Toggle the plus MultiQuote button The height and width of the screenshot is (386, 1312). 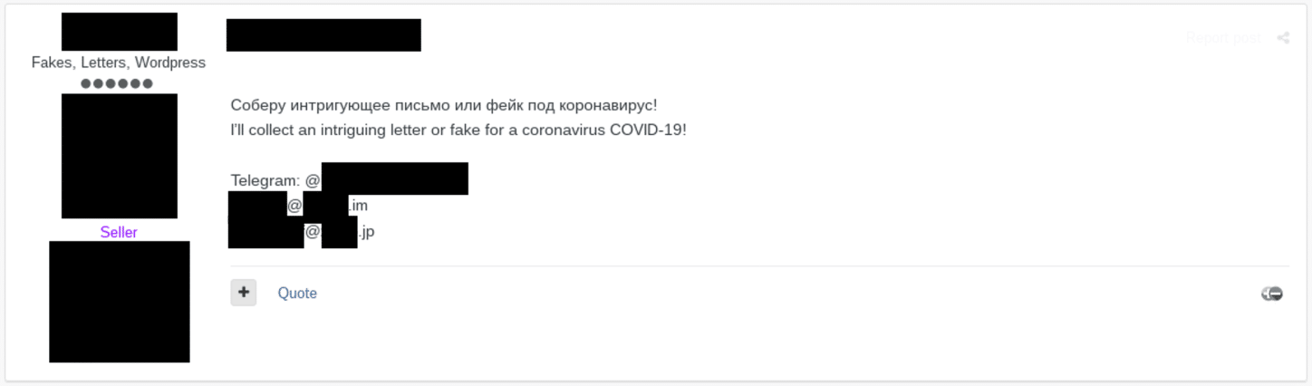pos(244,293)
